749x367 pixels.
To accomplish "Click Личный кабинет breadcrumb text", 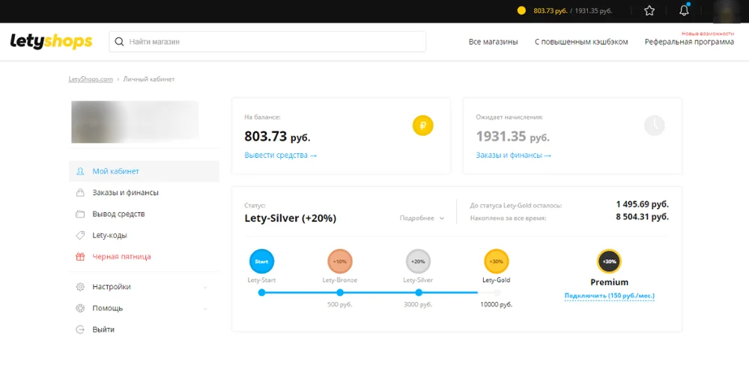I will pyautogui.click(x=149, y=79).
